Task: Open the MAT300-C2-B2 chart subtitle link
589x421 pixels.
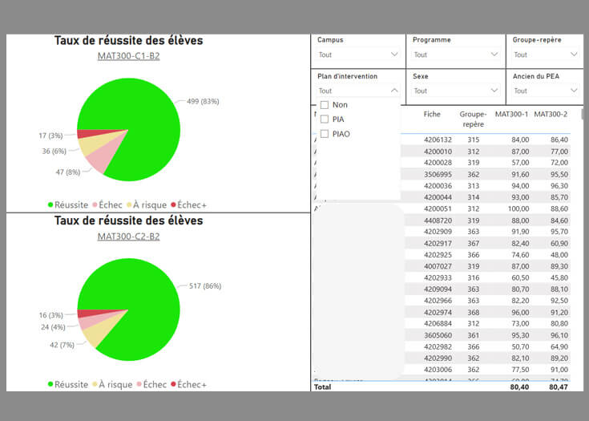Action: [128, 236]
